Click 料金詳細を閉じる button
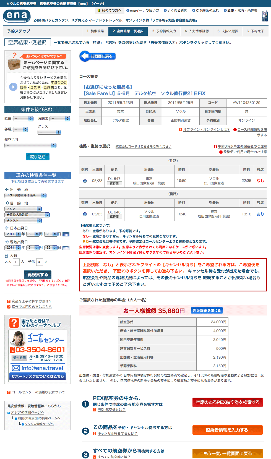 [207, 311]
